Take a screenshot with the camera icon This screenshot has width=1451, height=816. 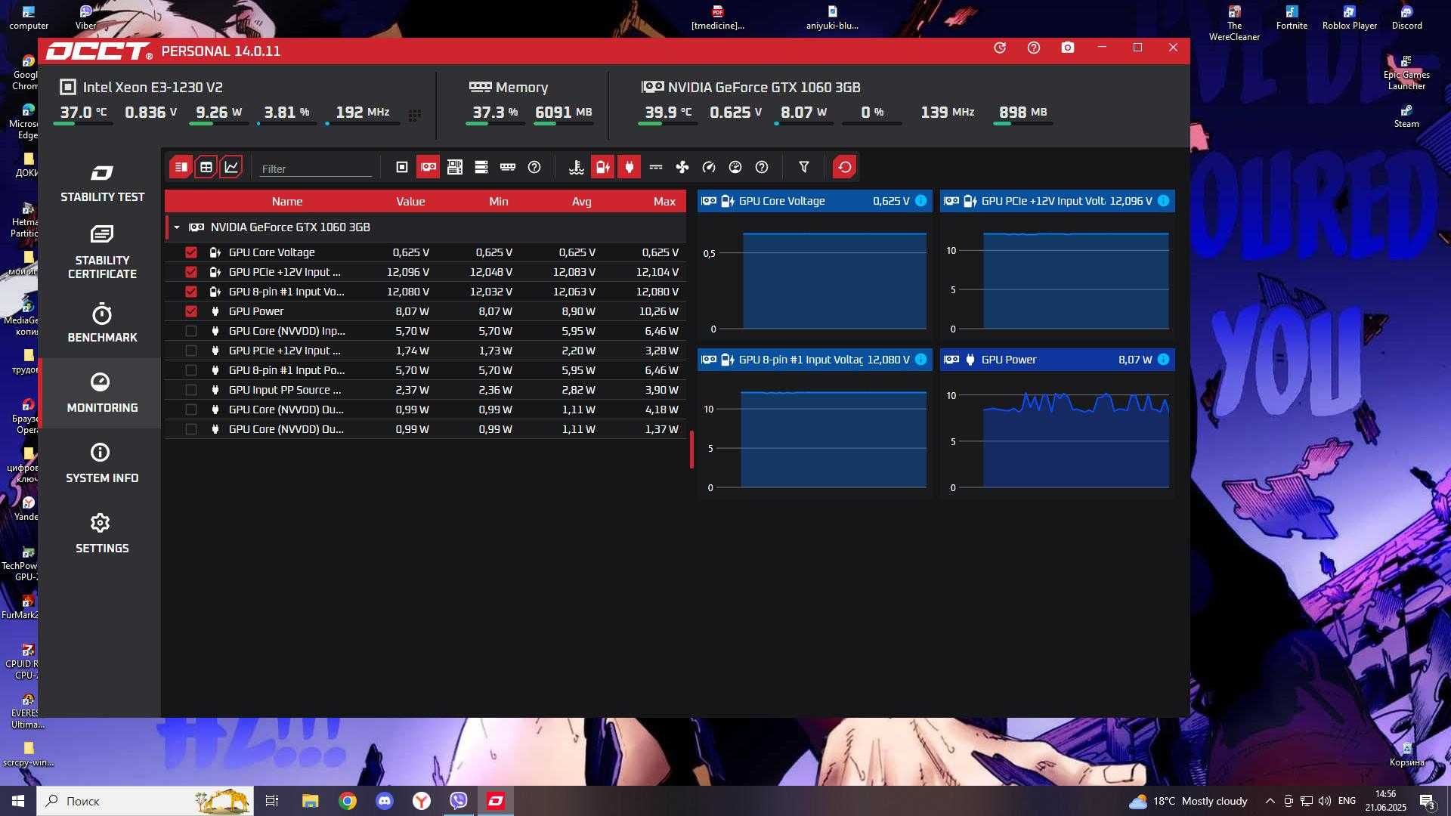tap(1068, 48)
